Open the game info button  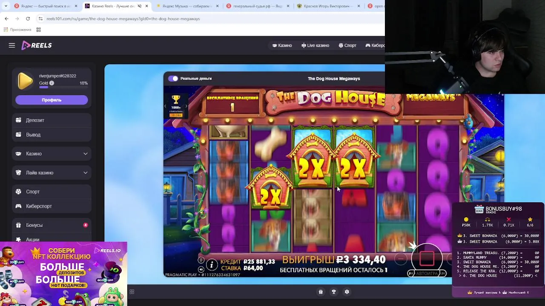[x=212, y=265]
